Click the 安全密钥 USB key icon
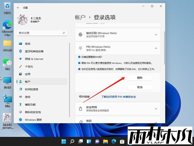The image size is (194, 146). point(81,109)
